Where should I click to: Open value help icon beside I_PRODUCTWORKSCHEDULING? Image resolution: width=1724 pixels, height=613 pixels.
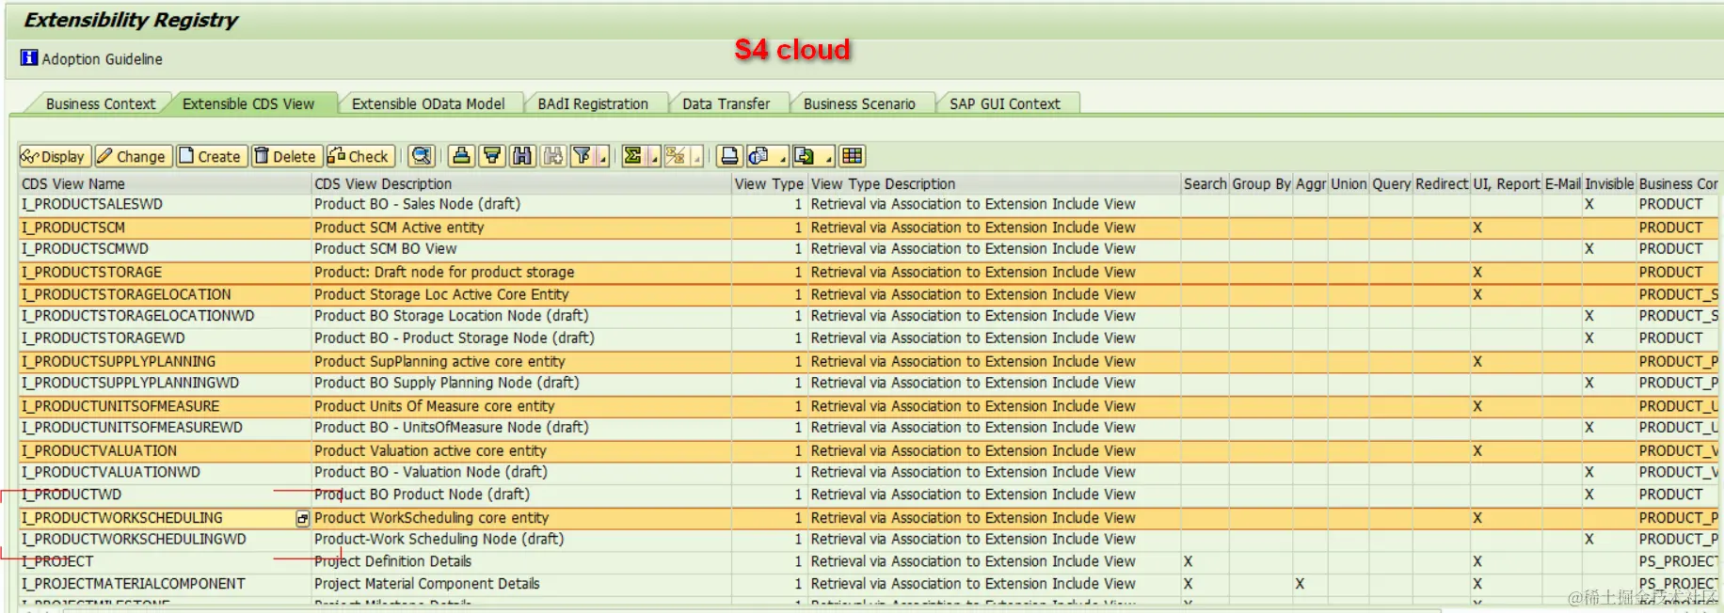pyautogui.click(x=302, y=519)
